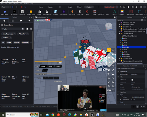Viewport: 147px width, 117px height.
Task: Expand the Cheraphael tree node
Action: [119, 27]
